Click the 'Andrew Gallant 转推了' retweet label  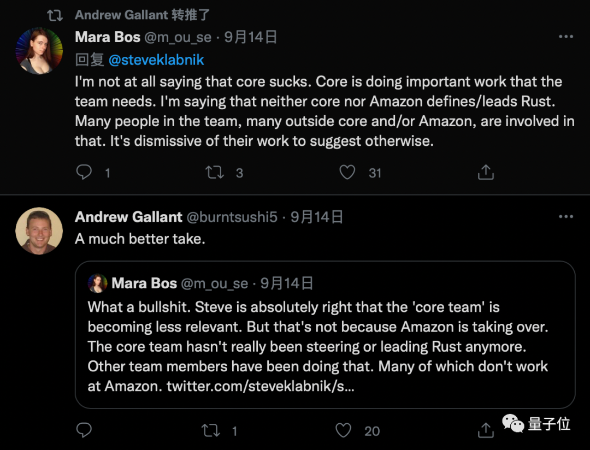[142, 15]
